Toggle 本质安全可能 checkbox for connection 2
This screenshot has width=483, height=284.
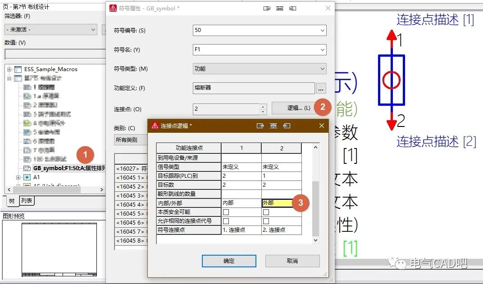(266, 212)
